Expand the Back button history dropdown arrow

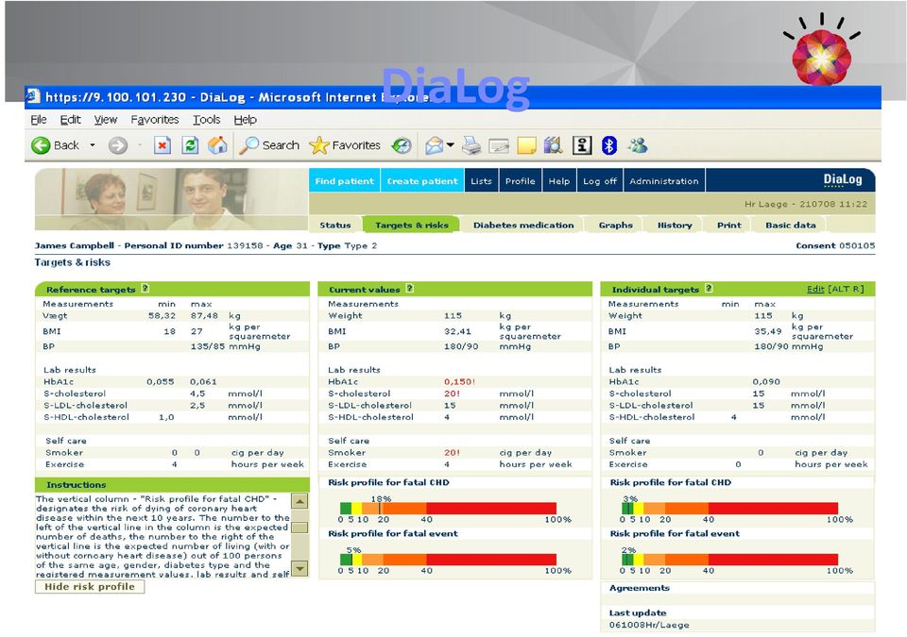92,145
